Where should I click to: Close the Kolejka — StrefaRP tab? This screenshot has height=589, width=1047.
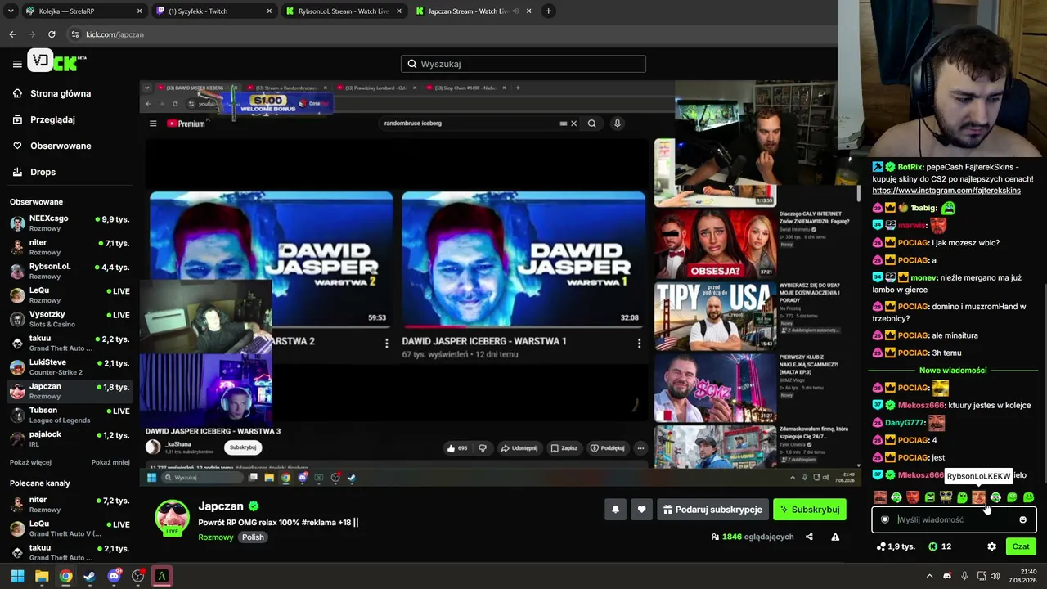click(139, 11)
